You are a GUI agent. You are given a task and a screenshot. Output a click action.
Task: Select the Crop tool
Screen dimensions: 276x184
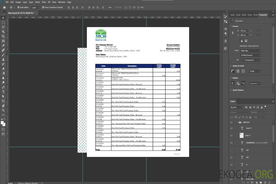pyautogui.click(x=3, y=36)
